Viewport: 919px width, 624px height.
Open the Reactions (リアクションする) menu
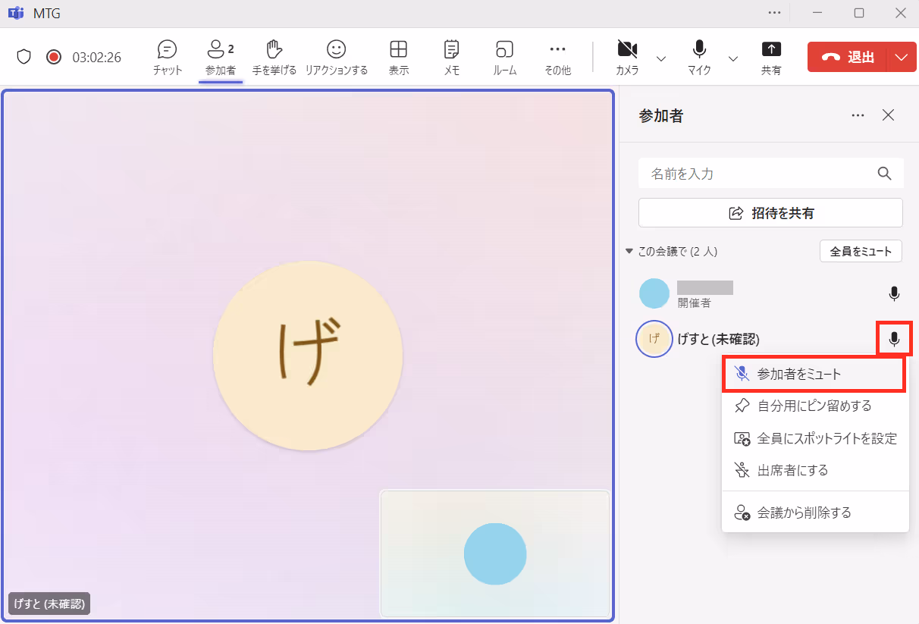[336, 58]
